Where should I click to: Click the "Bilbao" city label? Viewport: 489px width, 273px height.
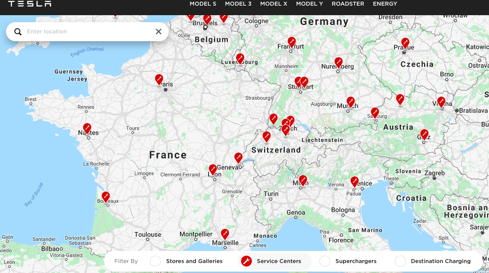click(x=50, y=249)
